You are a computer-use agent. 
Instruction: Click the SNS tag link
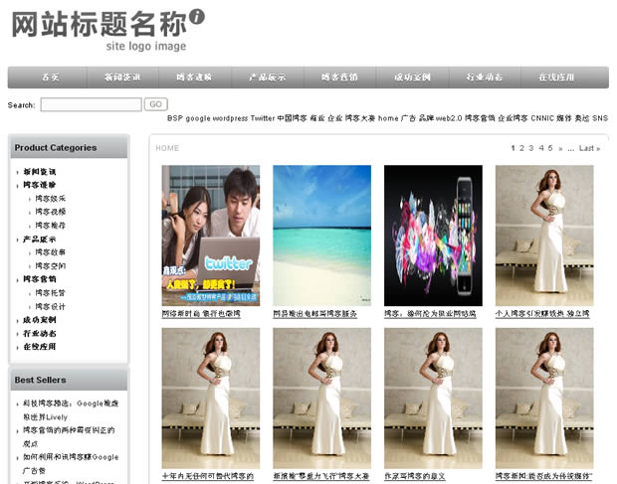pos(600,118)
